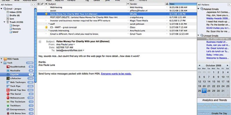Sort by the paperclip attachment column
Screen dimensions: 231x115
click(x=42, y=4)
